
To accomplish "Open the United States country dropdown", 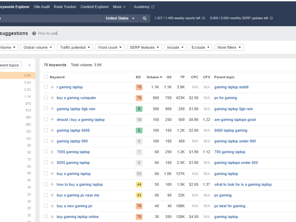I will point(120,18).
